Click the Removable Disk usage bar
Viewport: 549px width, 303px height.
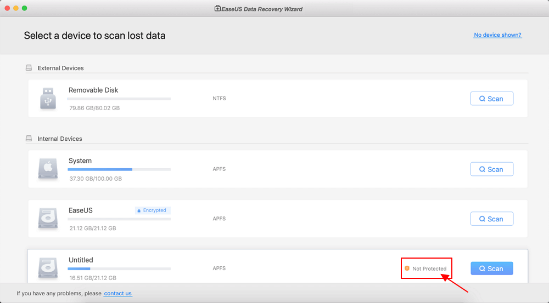click(119, 99)
